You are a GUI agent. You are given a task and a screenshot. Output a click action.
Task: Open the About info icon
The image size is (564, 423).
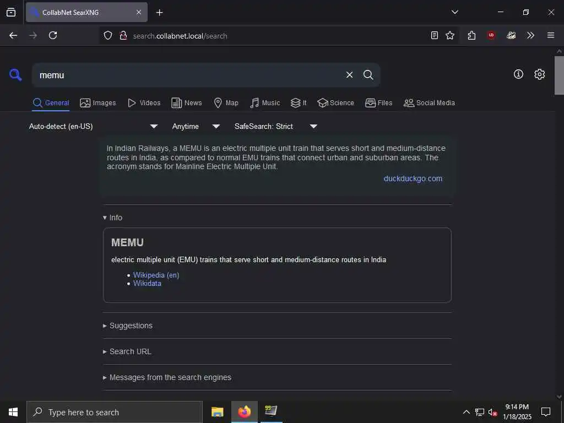(518, 74)
